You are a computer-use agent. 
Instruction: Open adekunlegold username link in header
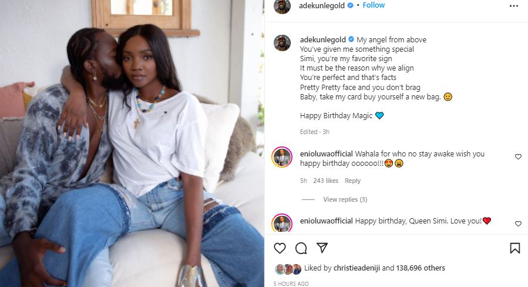(322, 5)
